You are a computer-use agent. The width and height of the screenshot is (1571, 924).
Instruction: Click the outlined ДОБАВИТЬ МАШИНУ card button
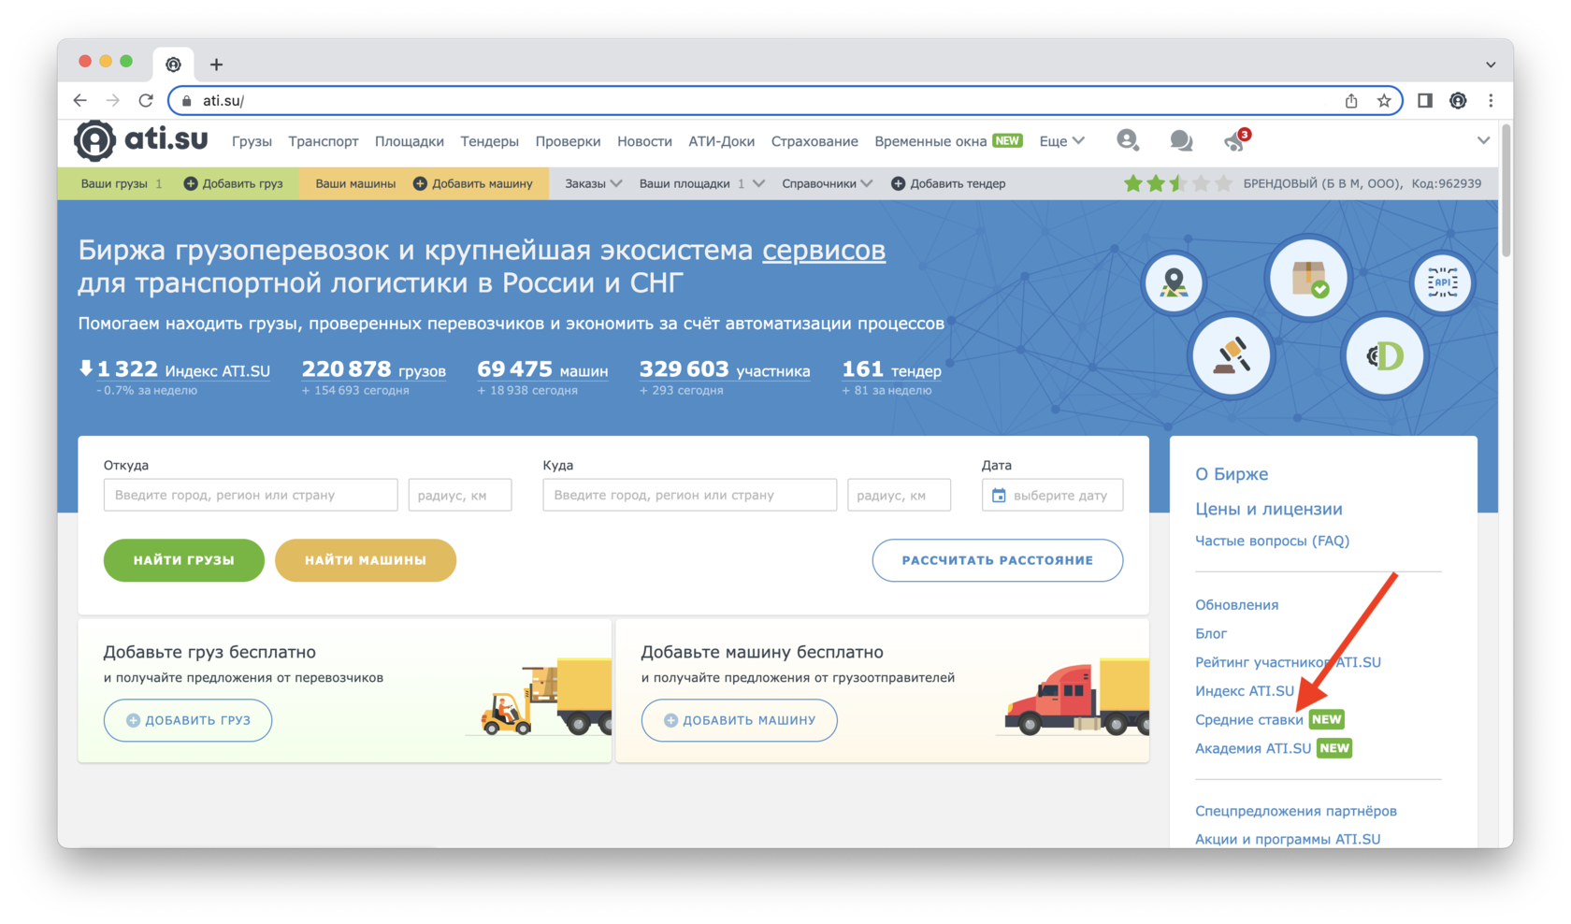tap(740, 720)
